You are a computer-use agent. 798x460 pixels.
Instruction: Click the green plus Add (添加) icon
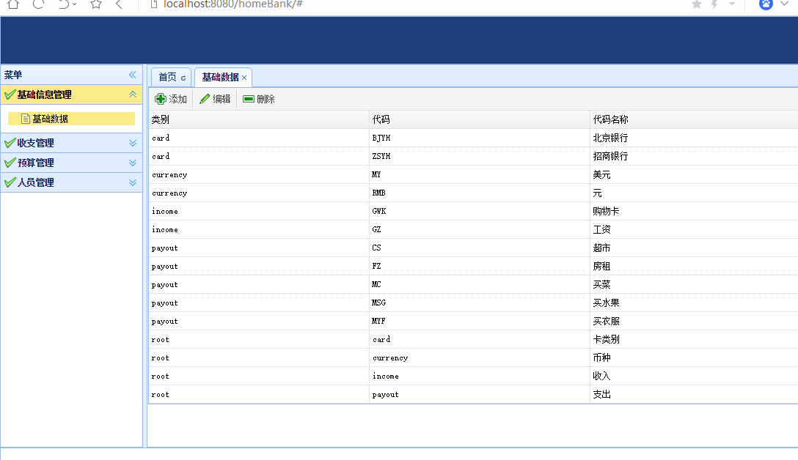point(161,99)
